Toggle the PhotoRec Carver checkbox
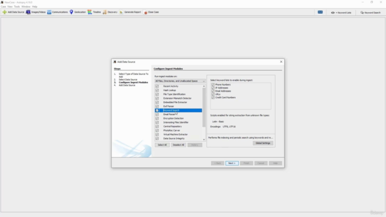Screen dimensions: 386x217 [157, 130]
